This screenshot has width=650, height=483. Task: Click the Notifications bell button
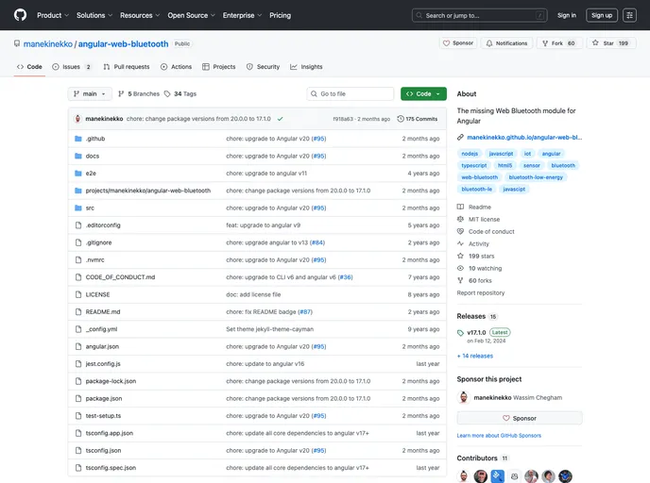point(506,43)
